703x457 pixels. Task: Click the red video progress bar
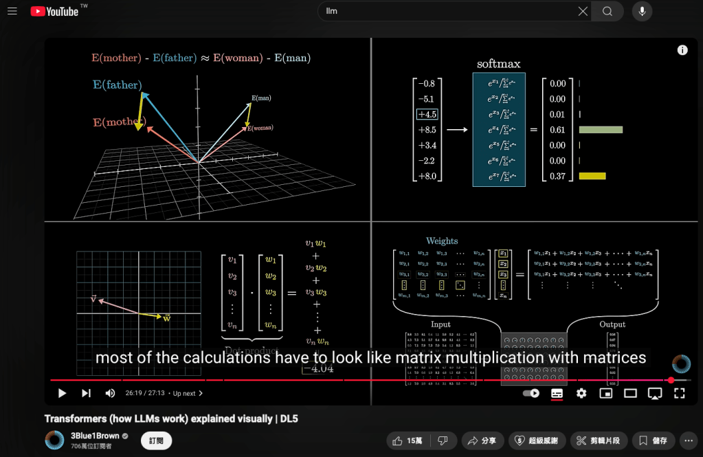pos(344,380)
